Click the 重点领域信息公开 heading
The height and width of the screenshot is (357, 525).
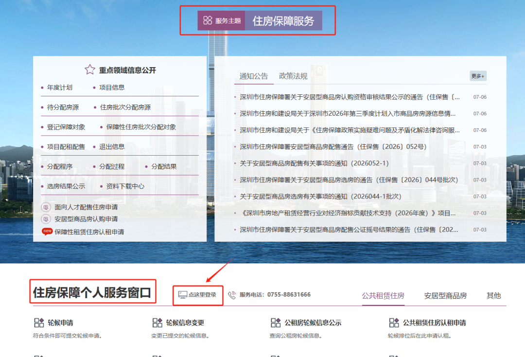coord(127,70)
